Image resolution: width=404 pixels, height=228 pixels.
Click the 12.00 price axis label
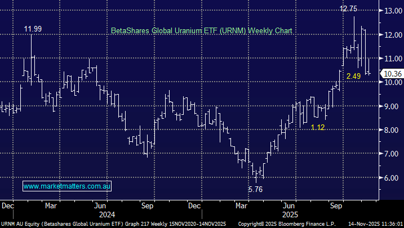click(x=392, y=35)
